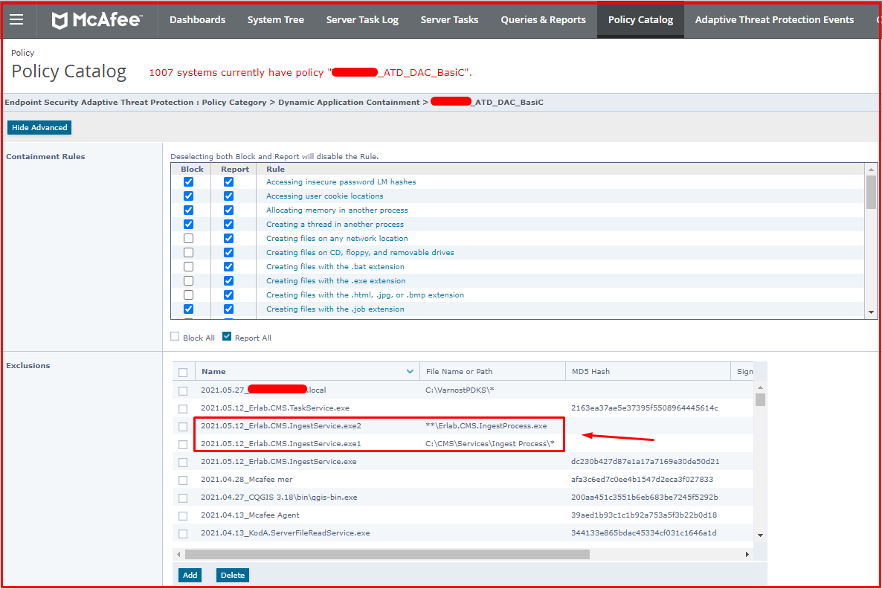Enable Block for Creating files on any network location
Screen dimensions: 882x589
(188, 239)
